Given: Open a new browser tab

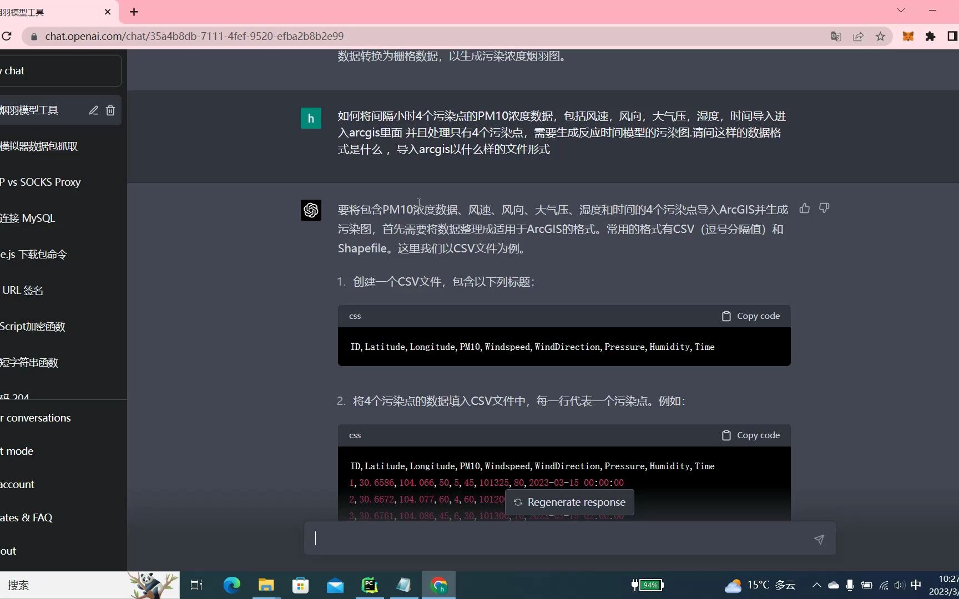Looking at the screenshot, I should pos(134,12).
